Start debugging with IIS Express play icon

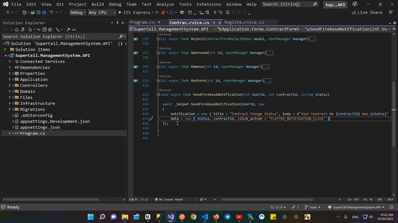coord(120,12)
